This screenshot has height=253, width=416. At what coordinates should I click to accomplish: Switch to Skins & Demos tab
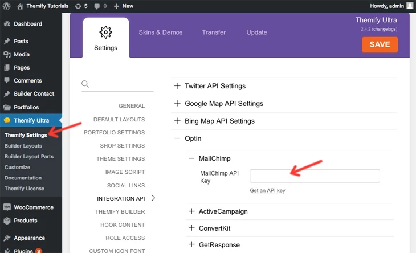[x=161, y=32]
